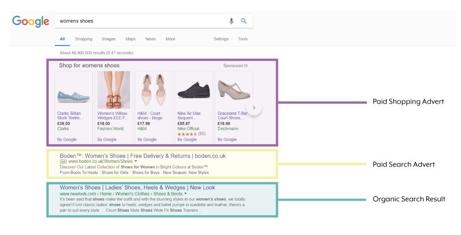Open the More search categories menu
461x235 pixels.
(x=170, y=39)
